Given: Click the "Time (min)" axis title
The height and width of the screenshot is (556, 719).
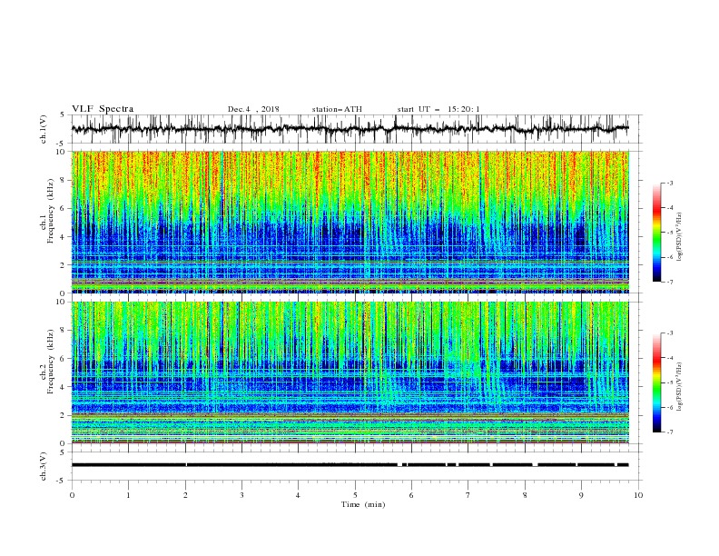Looking at the screenshot, I should 363,504.
